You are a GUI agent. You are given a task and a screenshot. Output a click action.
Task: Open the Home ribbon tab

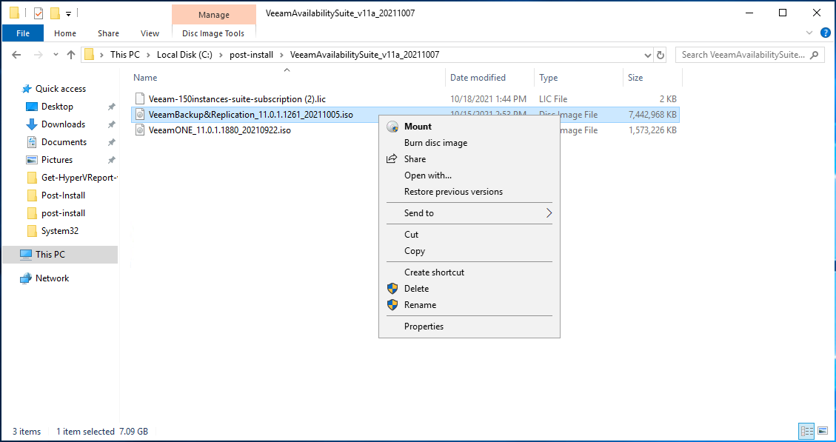tap(65, 33)
